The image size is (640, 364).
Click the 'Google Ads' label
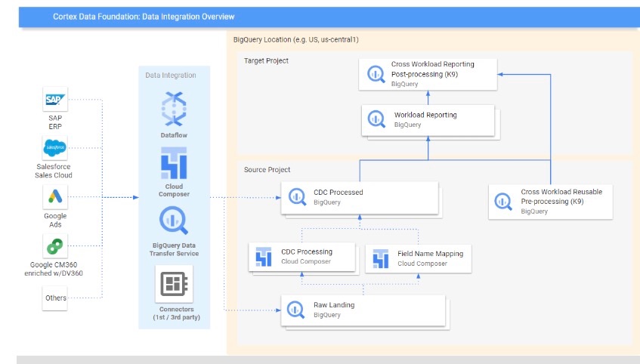55,220
